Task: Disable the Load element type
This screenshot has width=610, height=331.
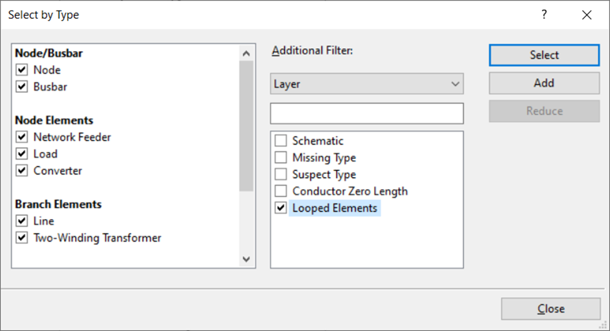Action: coord(23,154)
